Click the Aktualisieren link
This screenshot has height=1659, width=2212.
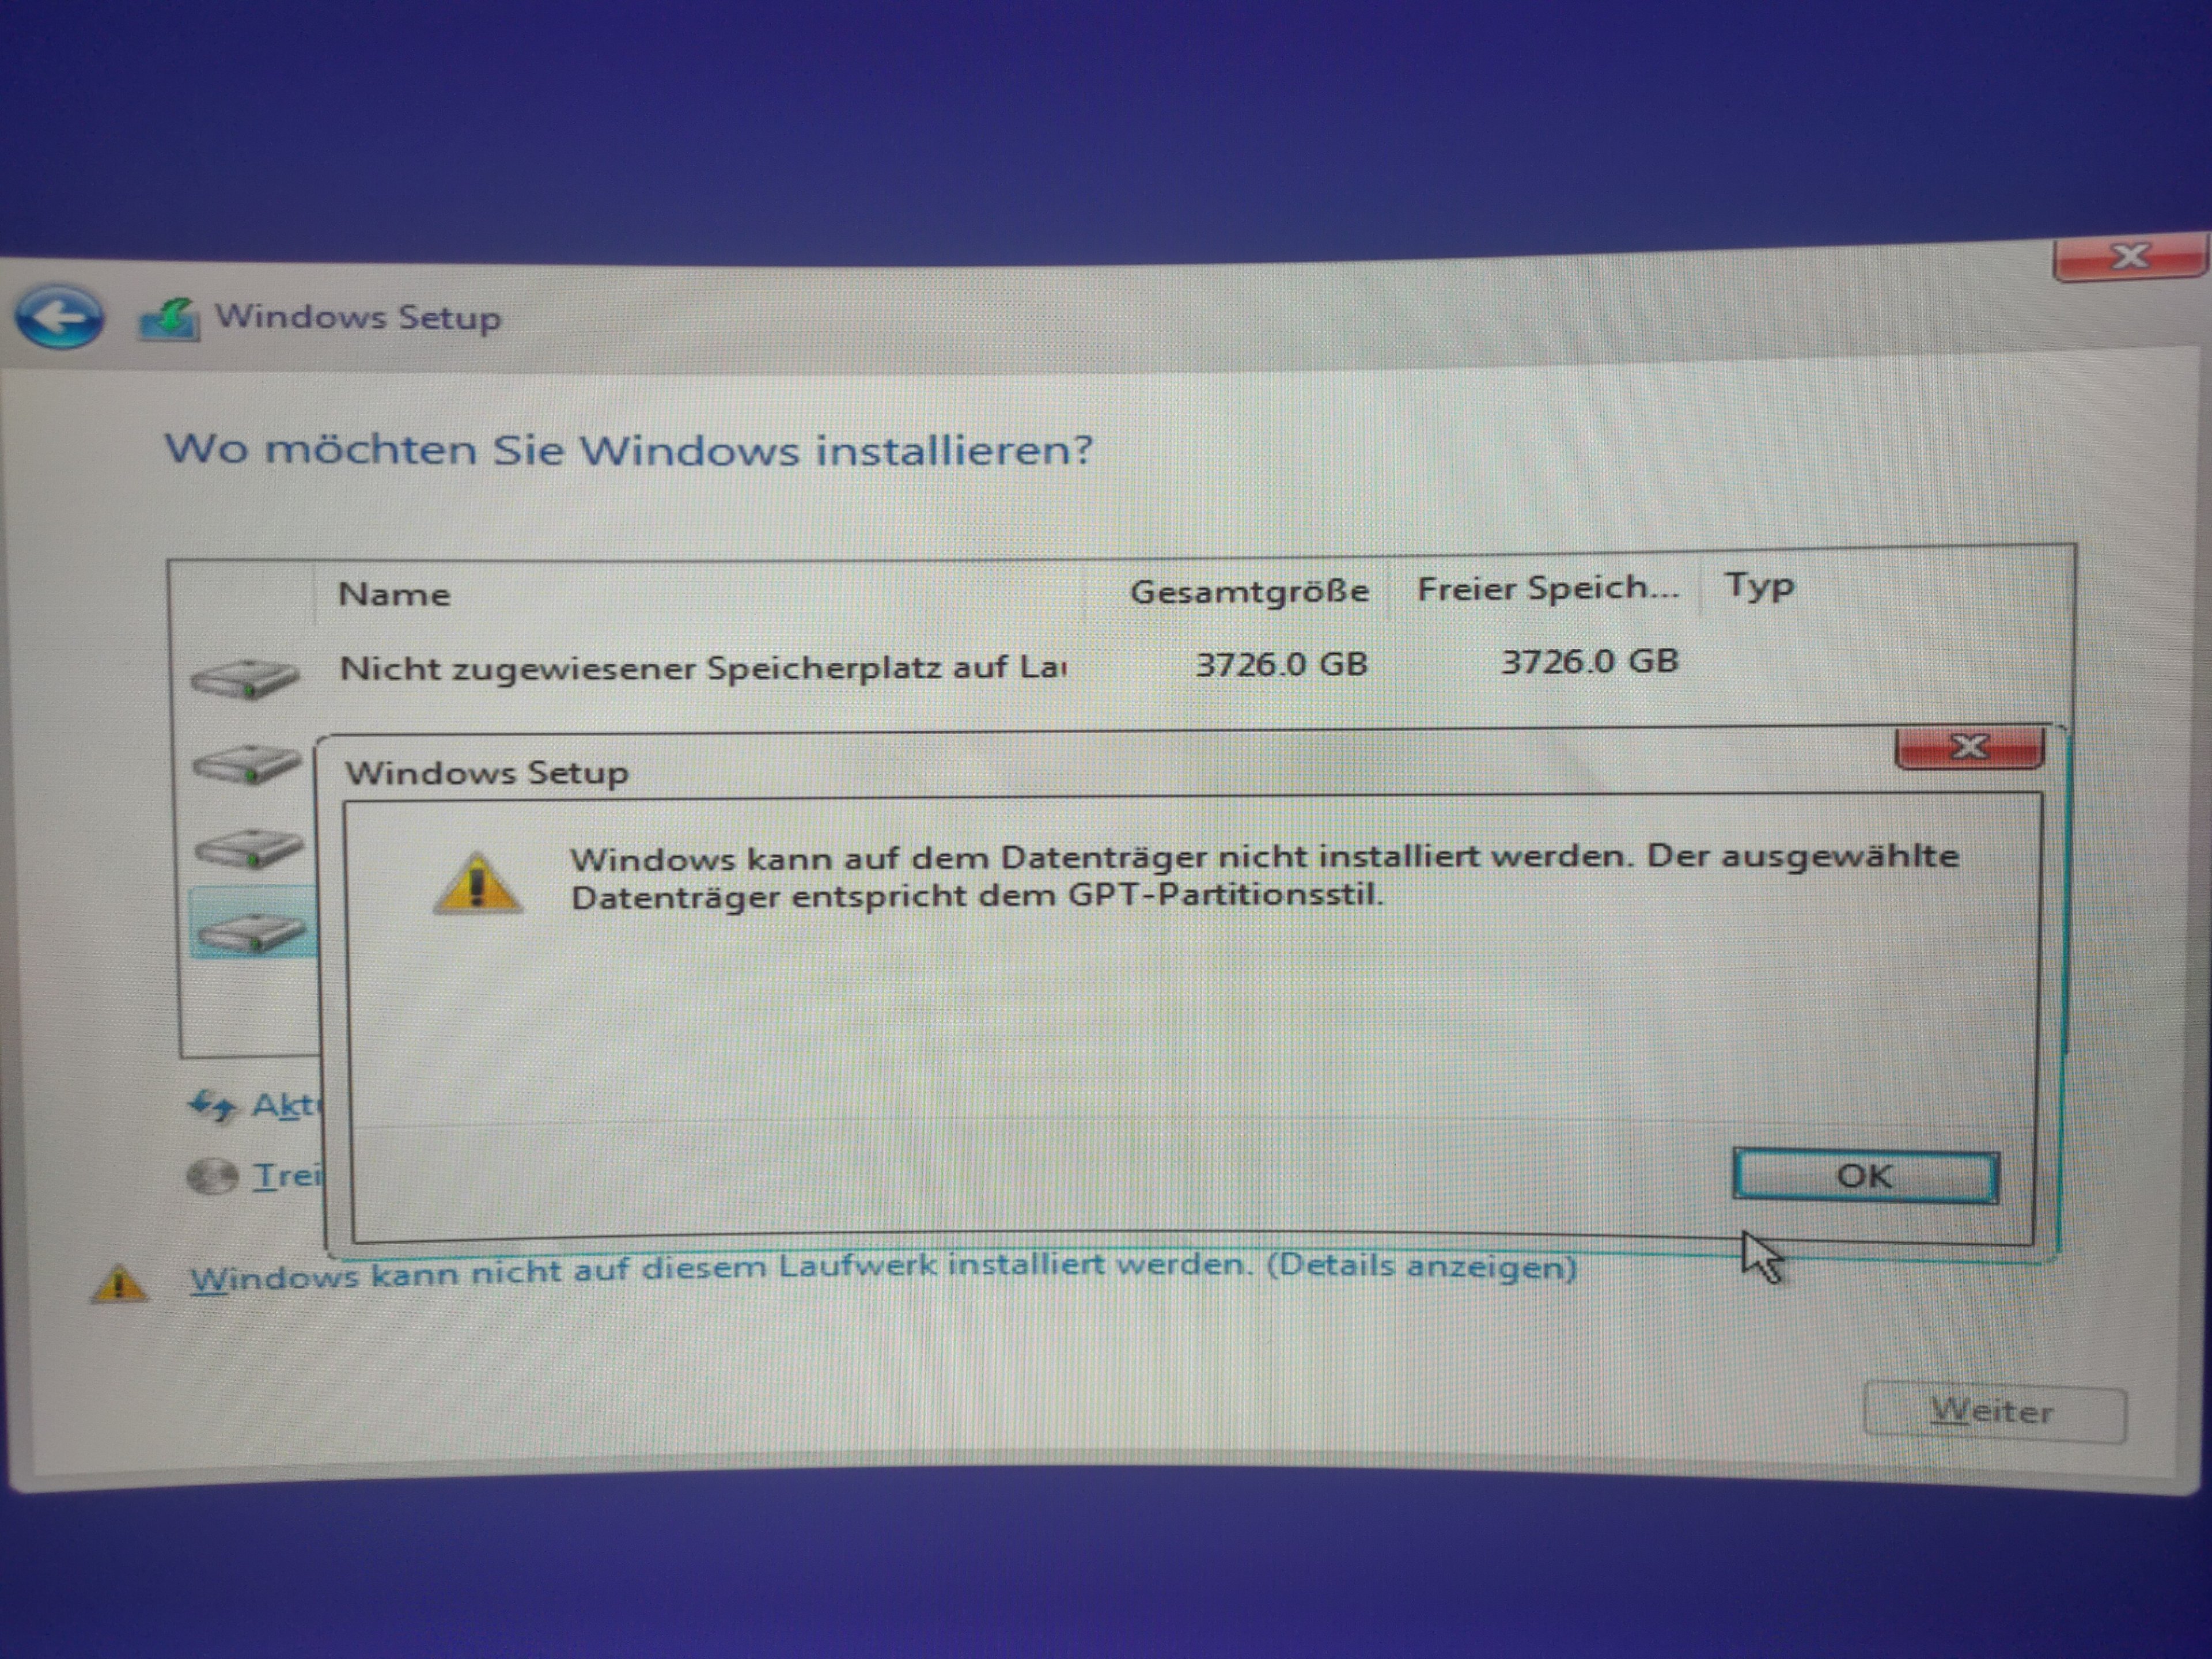pyautogui.click(x=286, y=1105)
